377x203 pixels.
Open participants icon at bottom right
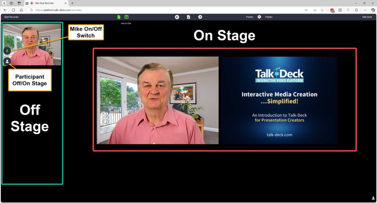point(373,198)
